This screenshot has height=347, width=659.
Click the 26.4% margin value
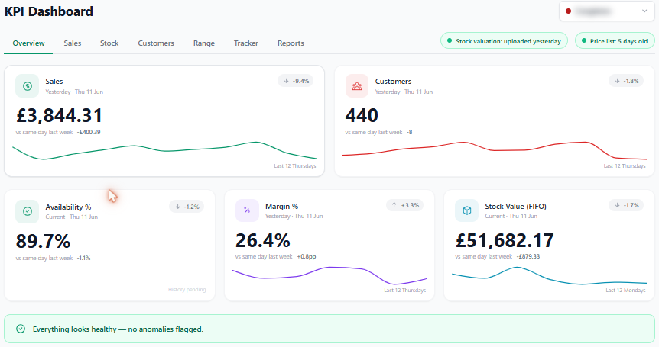click(263, 240)
